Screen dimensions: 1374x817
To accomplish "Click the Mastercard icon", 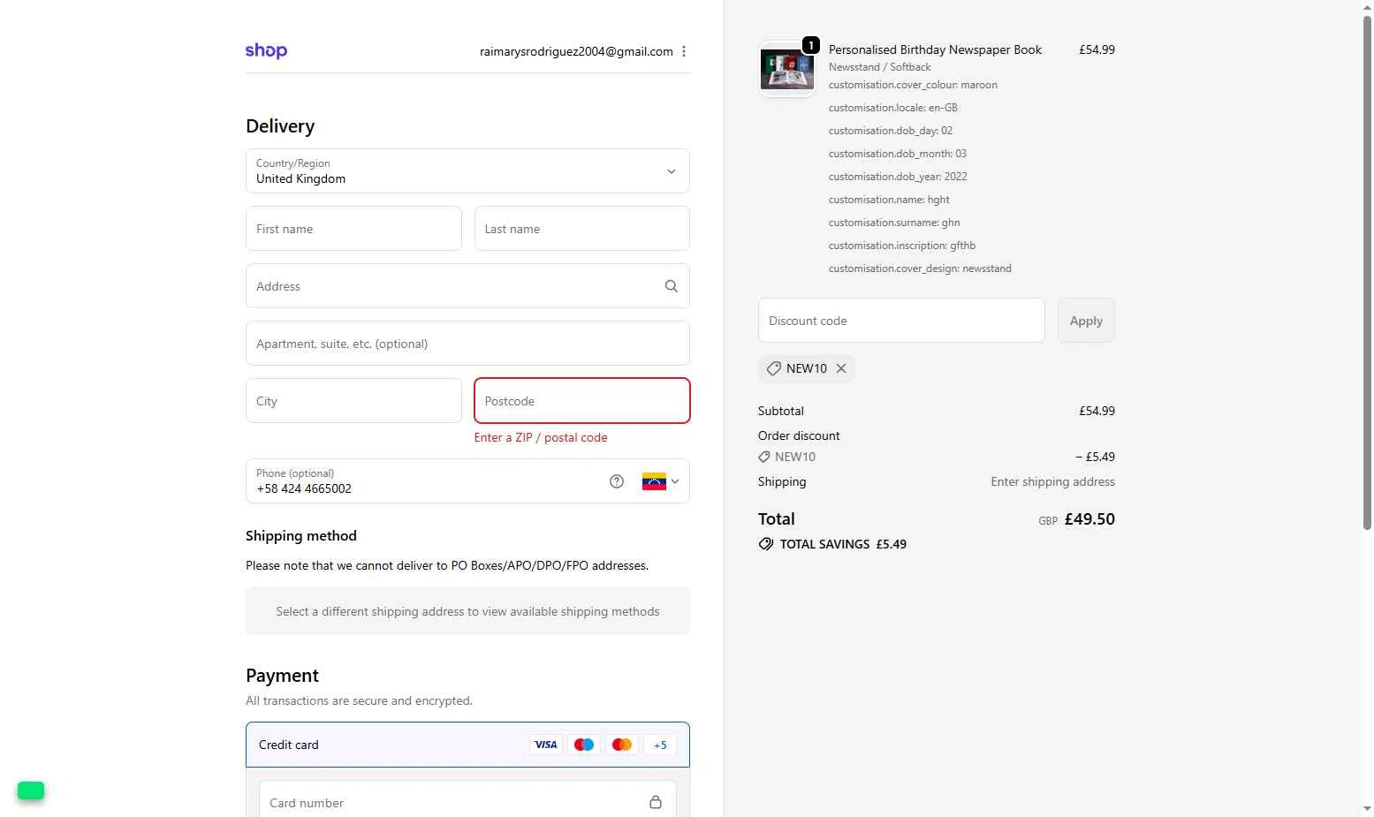I will click(x=622, y=745).
